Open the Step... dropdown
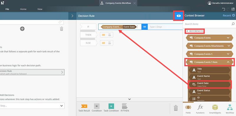 (x=32, y=106)
